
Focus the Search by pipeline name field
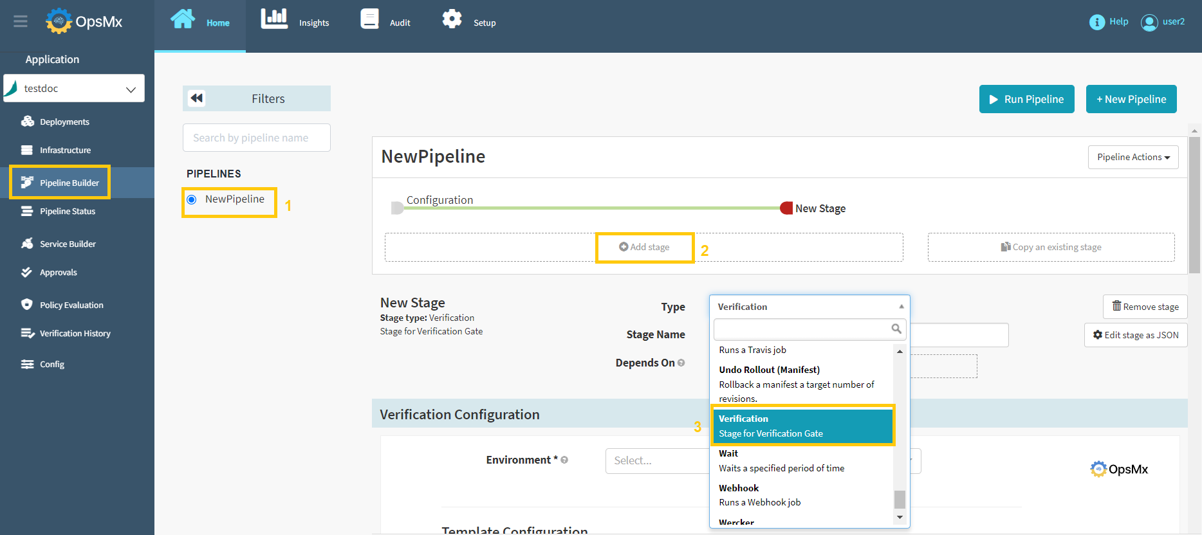pyautogui.click(x=256, y=138)
